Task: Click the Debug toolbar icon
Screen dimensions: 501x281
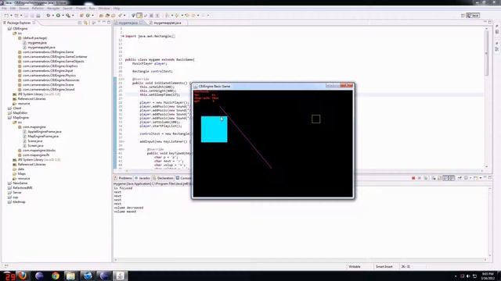Action: pyautogui.click(x=49, y=16)
